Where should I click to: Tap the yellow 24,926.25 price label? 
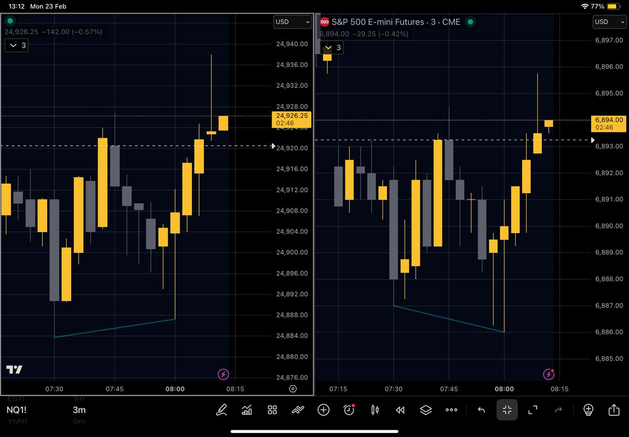(292, 119)
